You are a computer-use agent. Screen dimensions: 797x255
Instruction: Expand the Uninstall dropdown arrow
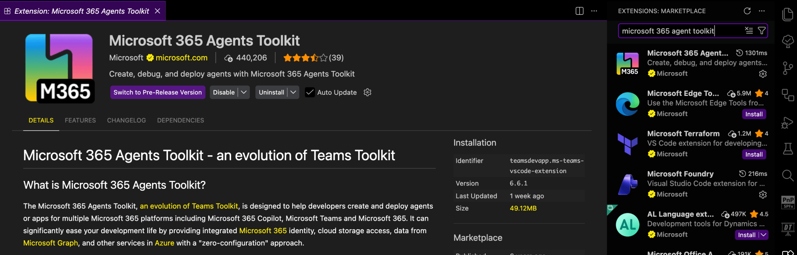(x=293, y=92)
